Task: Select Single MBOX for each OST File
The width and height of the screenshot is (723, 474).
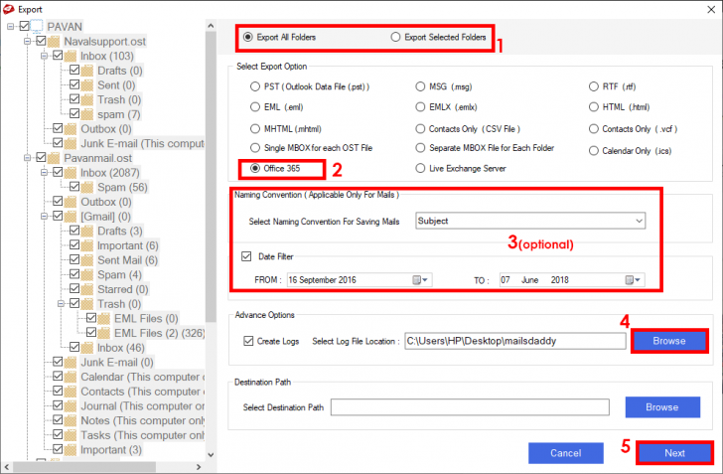Action: point(255,148)
